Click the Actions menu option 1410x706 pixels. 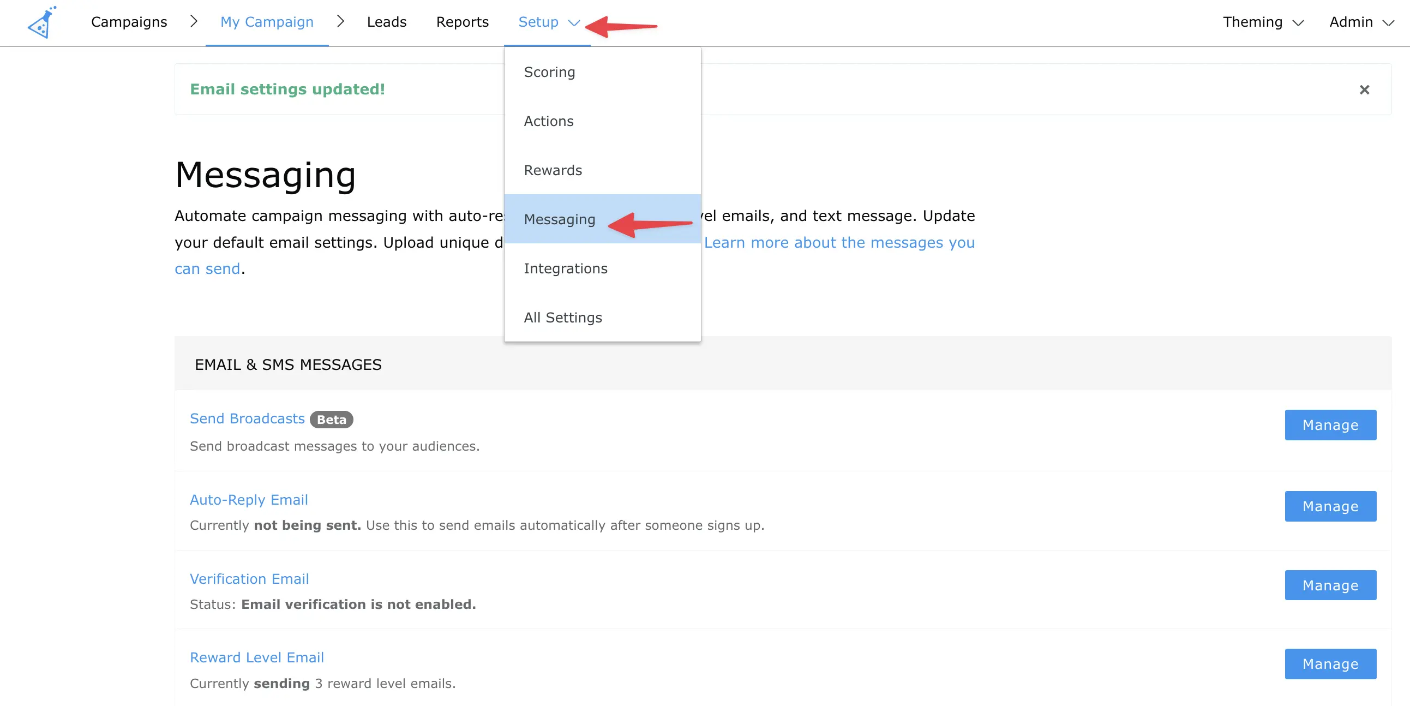point(549,121)
